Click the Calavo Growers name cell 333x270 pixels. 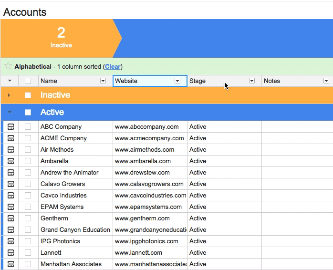[x=75, y=184]
